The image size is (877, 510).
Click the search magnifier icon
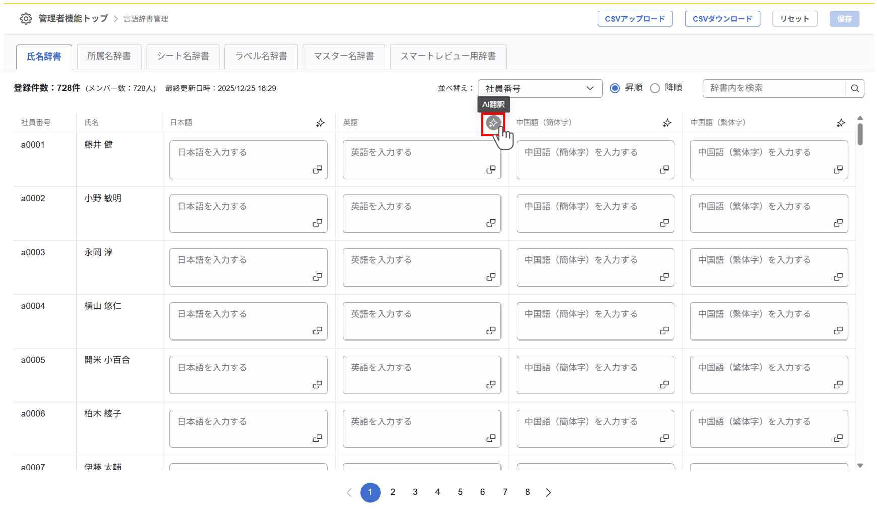(855, 88)
